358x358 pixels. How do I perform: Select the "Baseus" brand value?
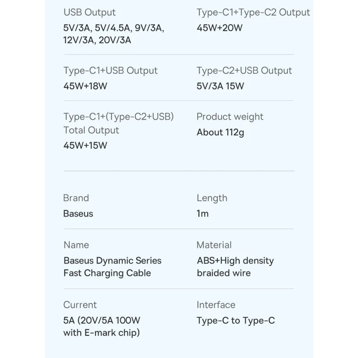click(78, 213)
